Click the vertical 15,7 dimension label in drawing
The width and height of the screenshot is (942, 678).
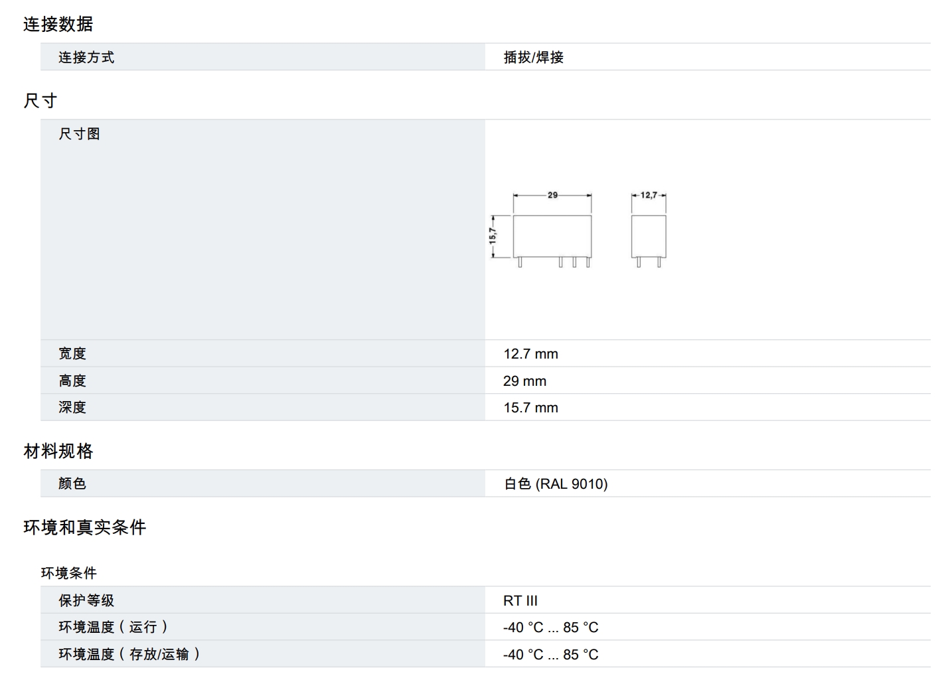[x=493, y=235]
